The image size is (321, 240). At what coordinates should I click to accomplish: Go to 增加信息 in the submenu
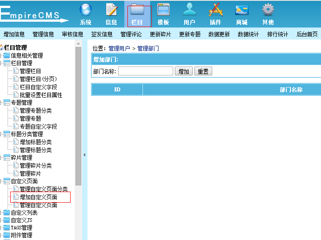[x=14, y=34]
